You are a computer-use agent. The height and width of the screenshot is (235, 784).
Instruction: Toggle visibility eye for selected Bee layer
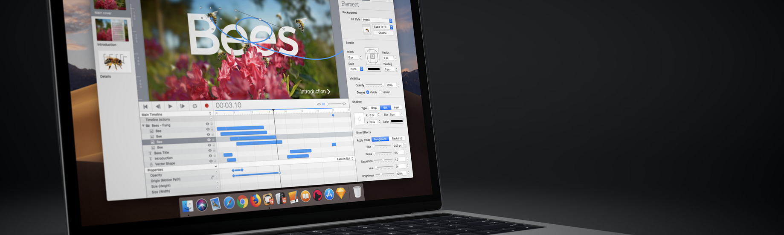click(209, 140)
